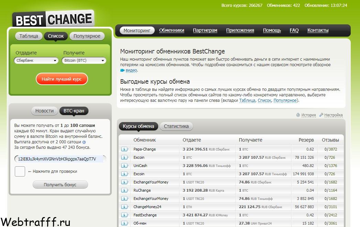Click the reserve value 78 151 326

304,157
